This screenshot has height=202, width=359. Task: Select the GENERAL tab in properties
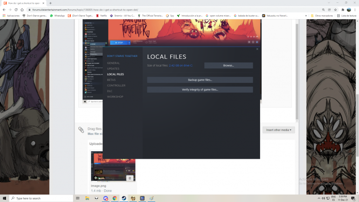coord(113,63)
